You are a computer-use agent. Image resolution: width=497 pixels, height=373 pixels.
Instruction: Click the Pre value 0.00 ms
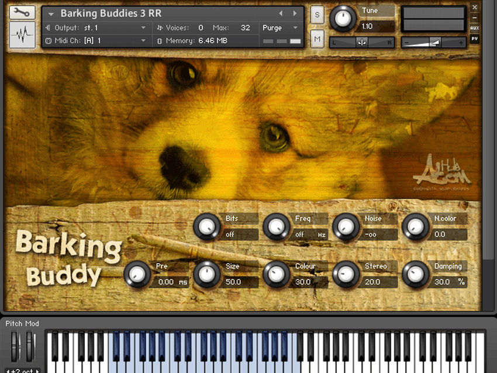(x=170, y=282)
